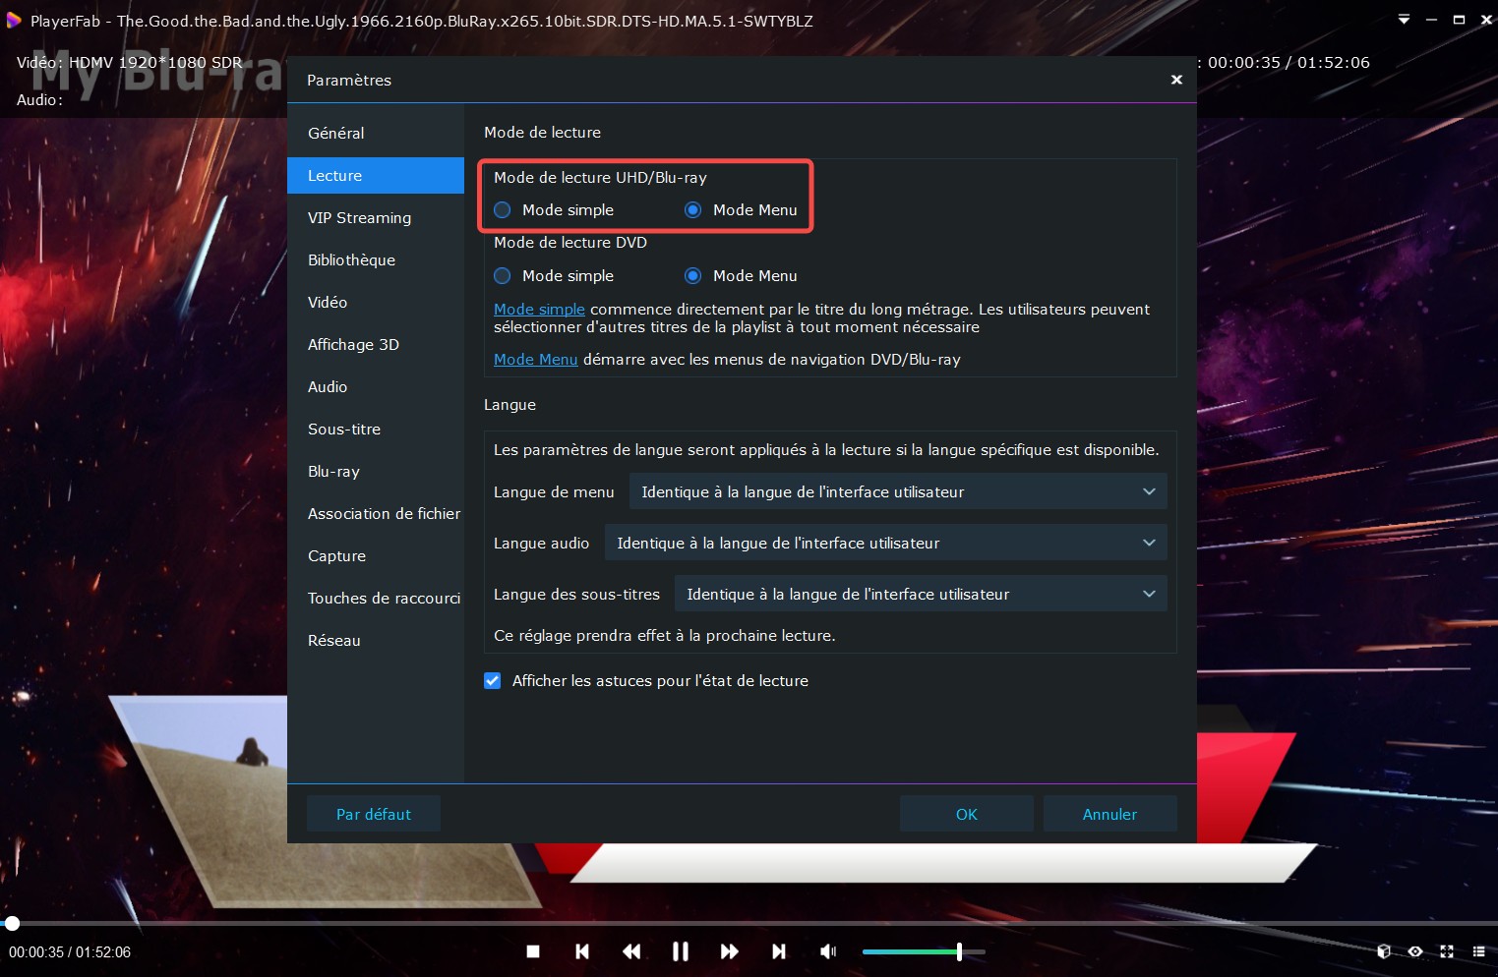Pause the video playback
This screenshot has height=977, width=1498.
pos(681,951)
